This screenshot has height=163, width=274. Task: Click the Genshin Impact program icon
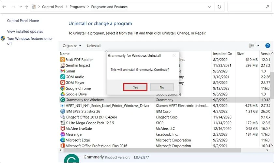63,65
